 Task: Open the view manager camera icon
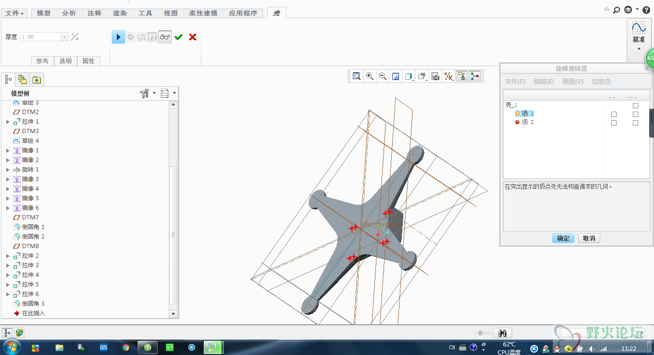tap(435, 76)
